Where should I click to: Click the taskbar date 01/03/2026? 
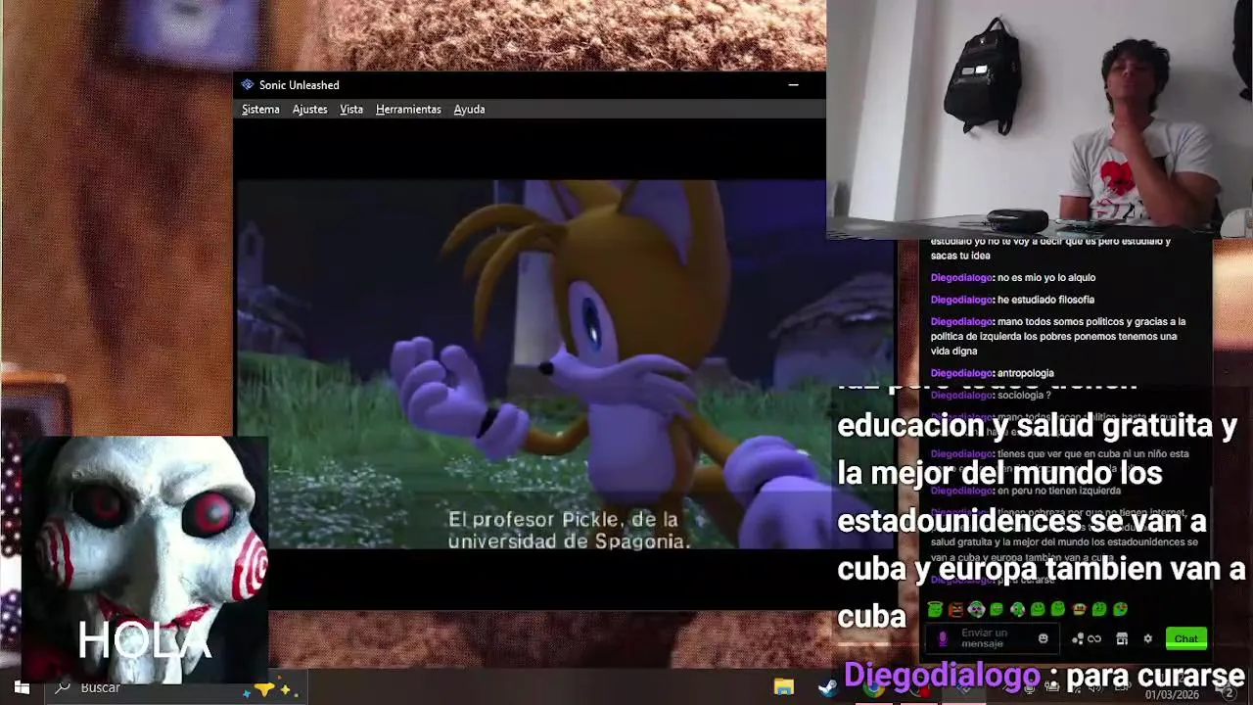point(1173,695)
